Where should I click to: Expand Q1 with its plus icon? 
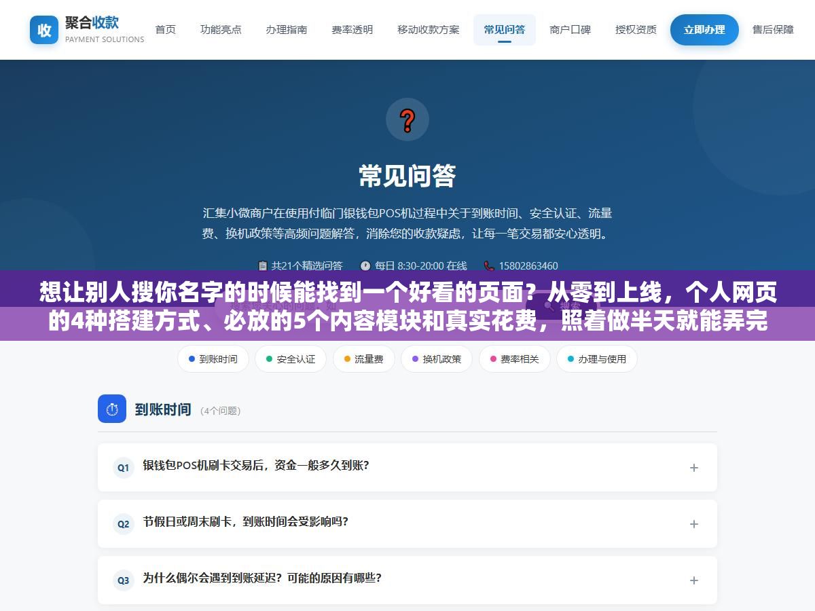coord(694,468)
